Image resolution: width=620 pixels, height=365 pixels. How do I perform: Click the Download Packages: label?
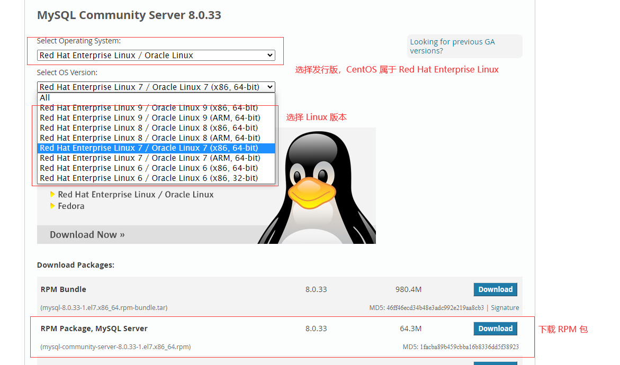pyautogui.click(x=76, y=265)
